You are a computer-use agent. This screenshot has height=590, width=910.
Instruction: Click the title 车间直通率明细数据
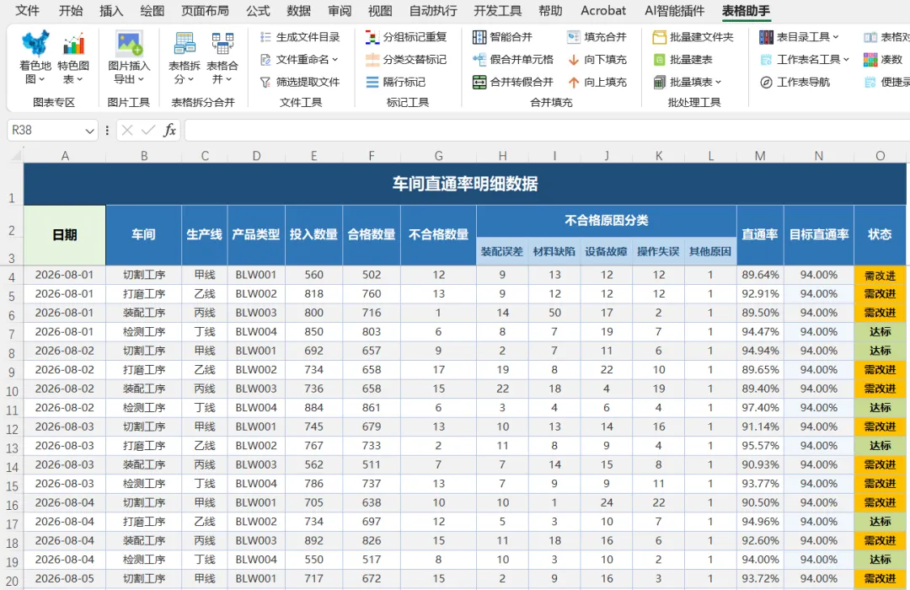tap(465, 184)
